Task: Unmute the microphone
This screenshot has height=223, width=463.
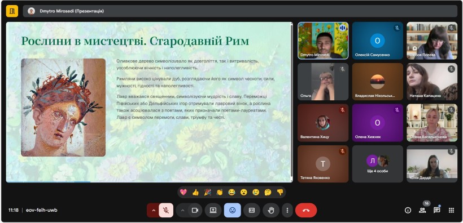Action: click(x=166, y=211)
